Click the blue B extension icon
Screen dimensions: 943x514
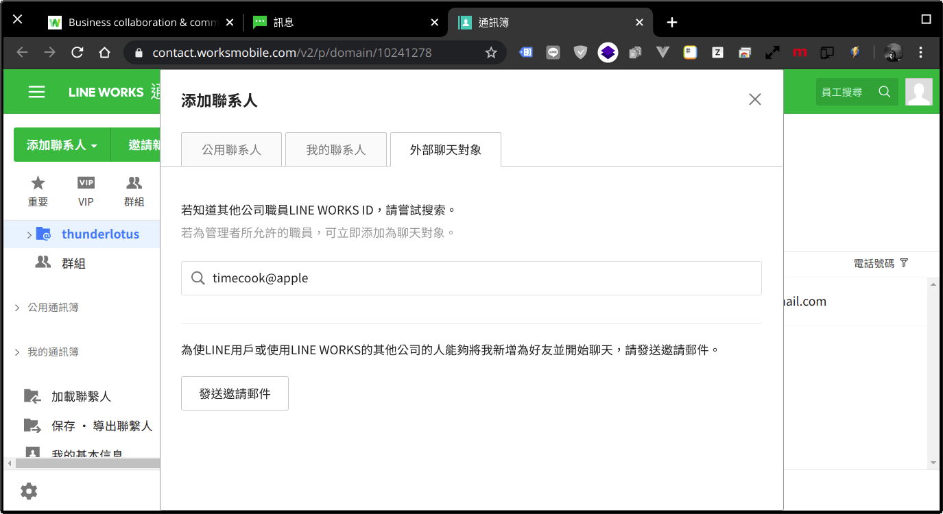(x=526, y=52)
